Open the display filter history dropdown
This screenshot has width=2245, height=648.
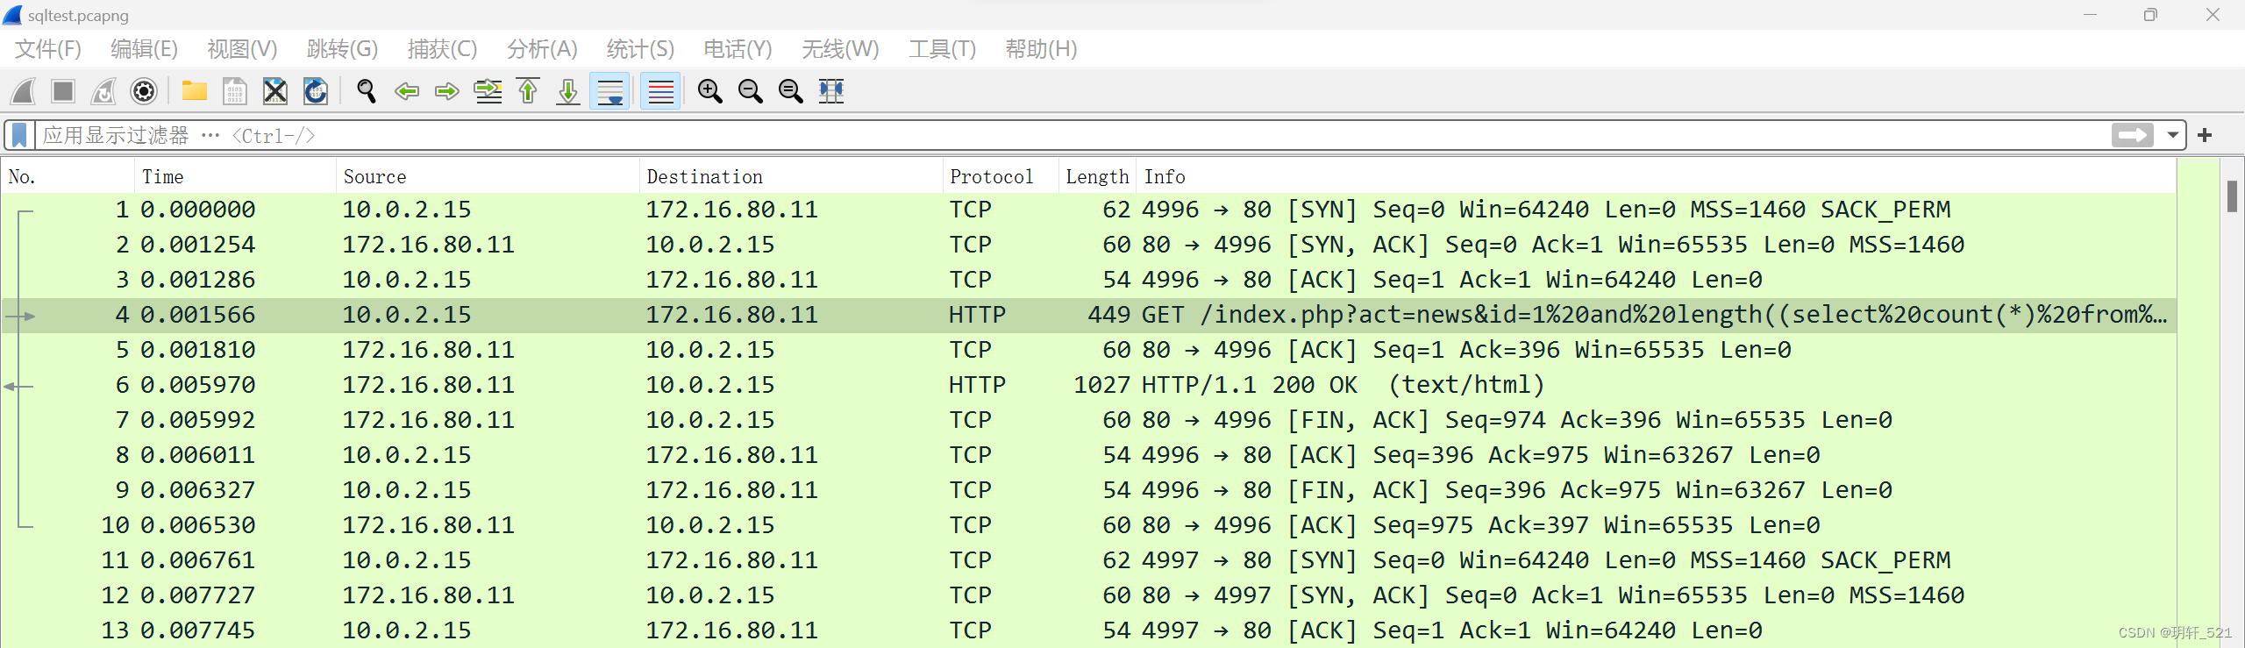[x=2172, y=135]
